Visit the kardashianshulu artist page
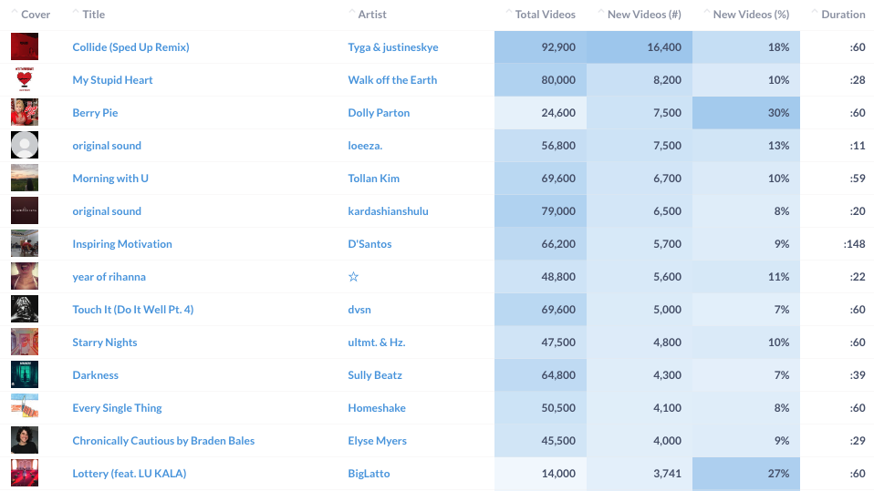 (x=388, y=211)
